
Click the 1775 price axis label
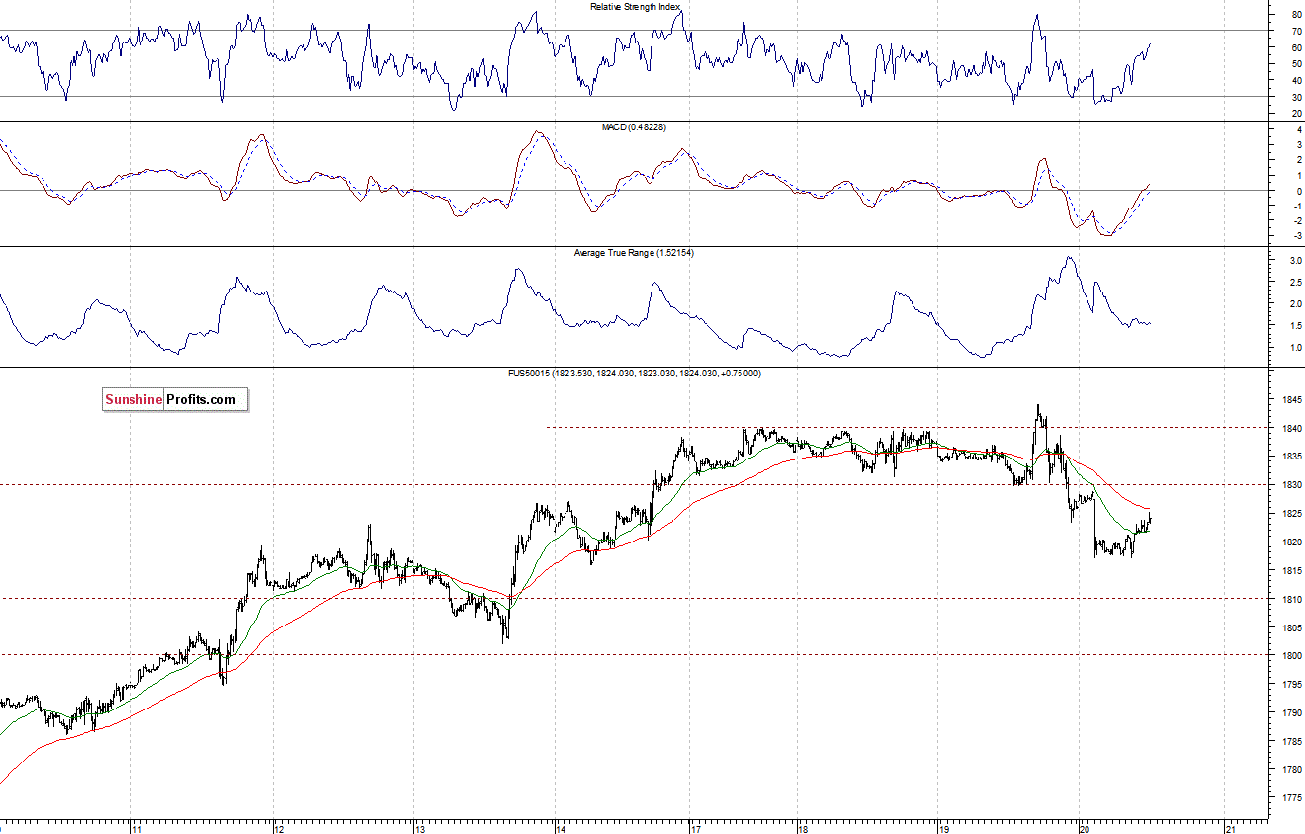pos(1291,797)
